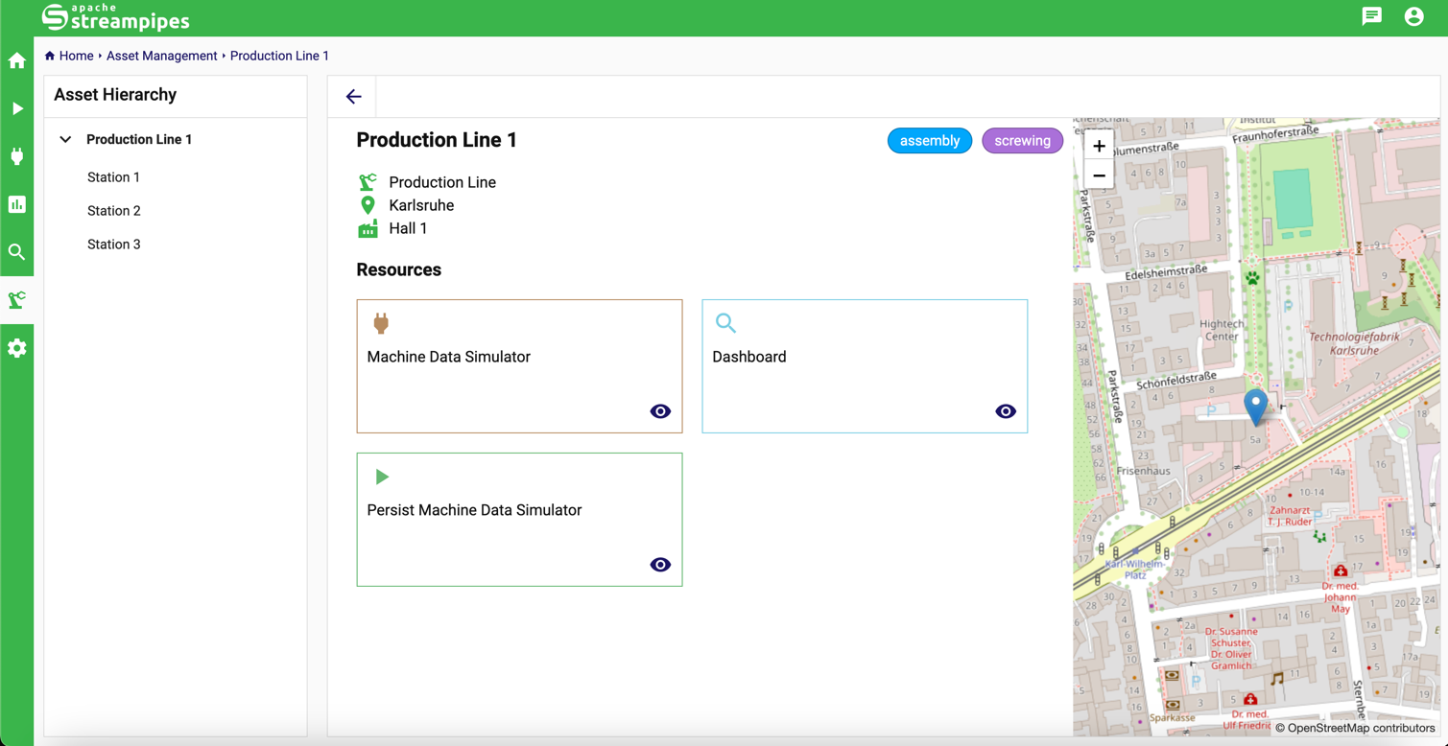Image resolution: width=1448 pixels, height=746 pixels.
Task: View Dashboard resource via eye icon
Action: (x=1005, y=411)
